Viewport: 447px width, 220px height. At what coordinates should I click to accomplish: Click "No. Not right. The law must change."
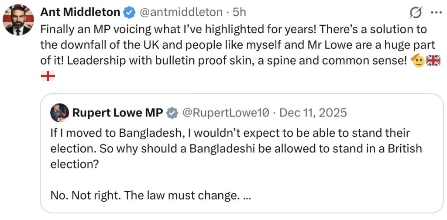[145, 195]
